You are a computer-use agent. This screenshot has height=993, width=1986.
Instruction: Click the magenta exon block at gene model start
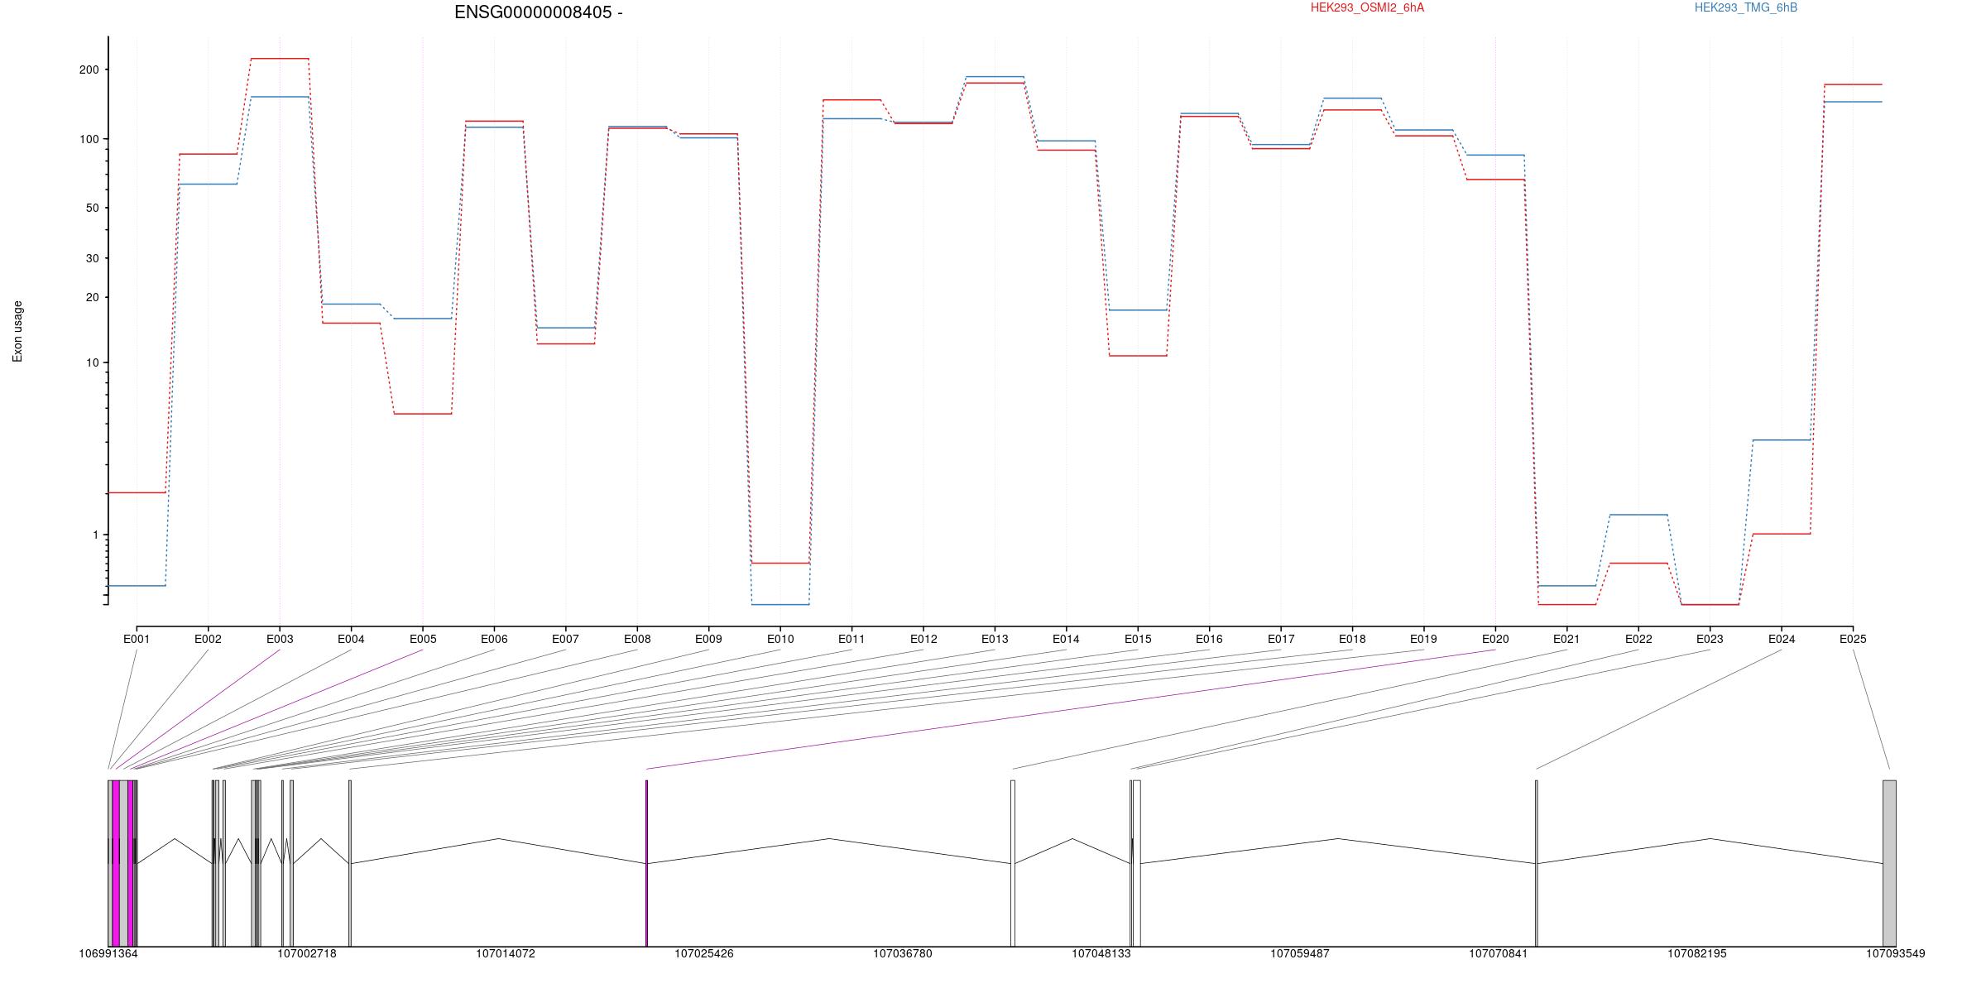tap(116, 863)
